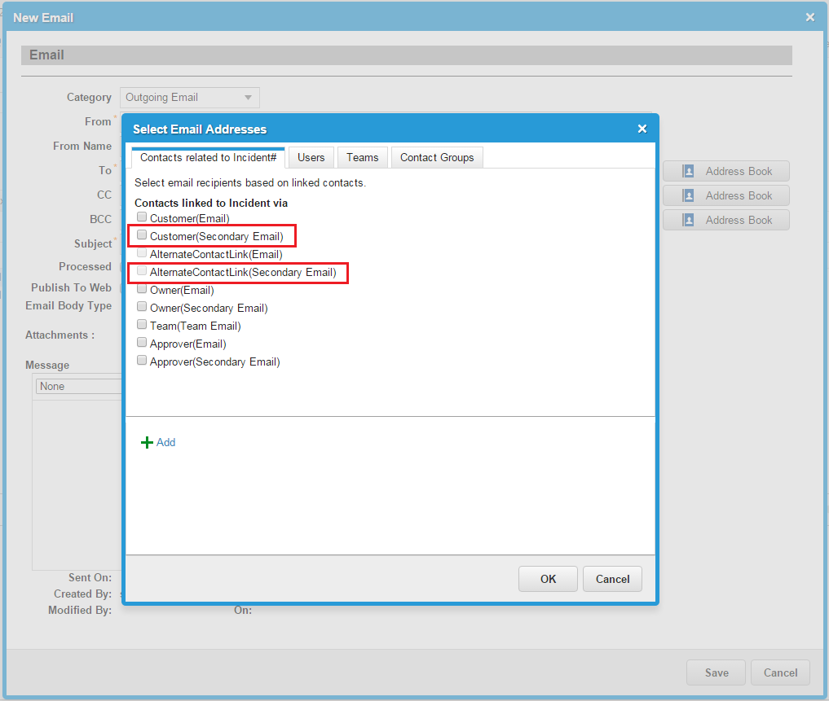Open Address Book for the CC field
This screenshot has height=701, width=829.
(x=725, y=195)
